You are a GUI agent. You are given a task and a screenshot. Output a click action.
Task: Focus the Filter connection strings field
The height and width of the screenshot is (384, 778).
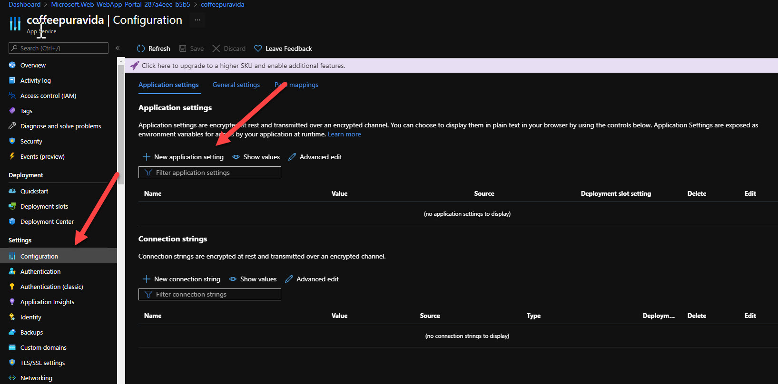click(210, 295)
